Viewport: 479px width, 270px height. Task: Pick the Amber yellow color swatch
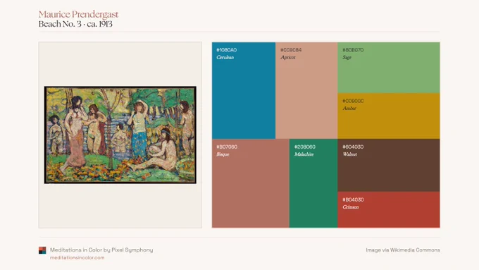click(x=389, y=116)
